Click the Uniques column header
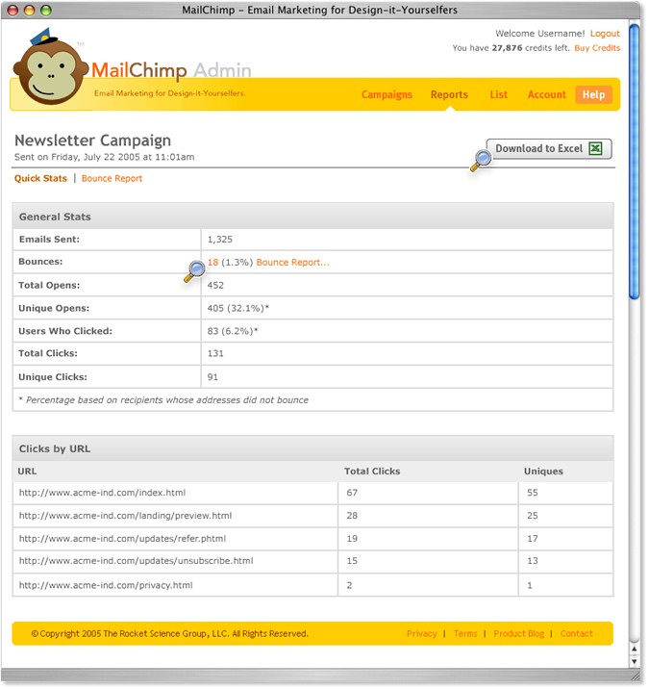Image resolution: width=649 pixels, height=689 pixels. 543,472
